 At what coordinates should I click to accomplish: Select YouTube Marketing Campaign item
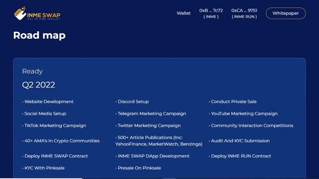[x=243, y=114]
